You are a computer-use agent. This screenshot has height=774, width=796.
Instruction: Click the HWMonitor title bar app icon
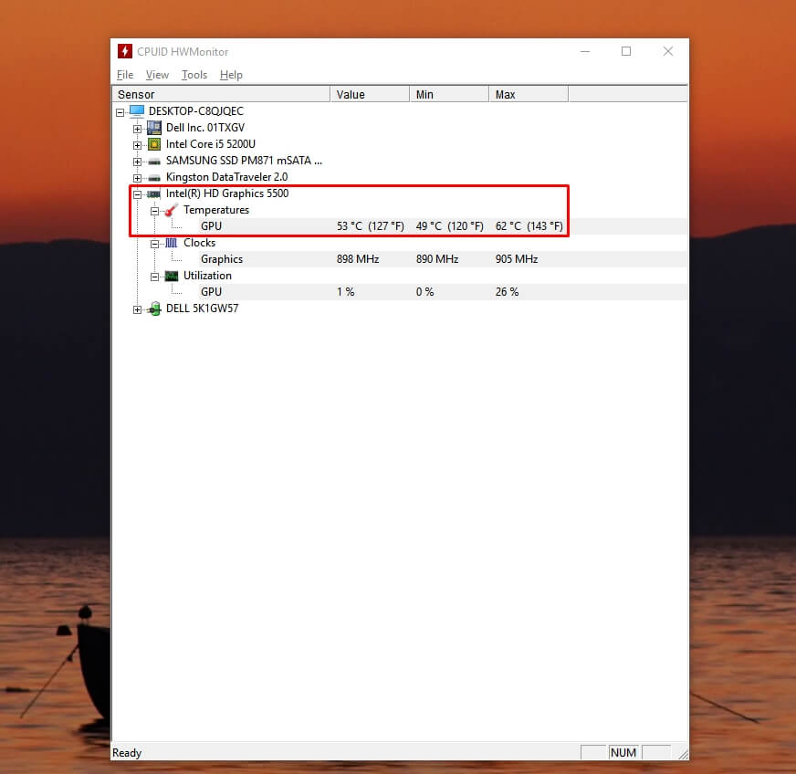(123, 51)
